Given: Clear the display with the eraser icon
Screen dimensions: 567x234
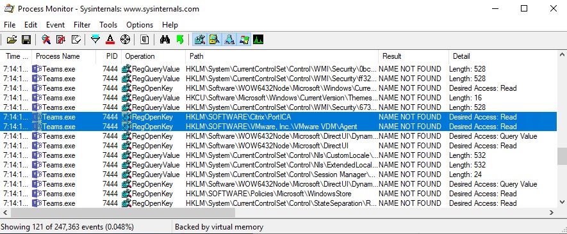Looking at the screenshot, I should point(76,40).
